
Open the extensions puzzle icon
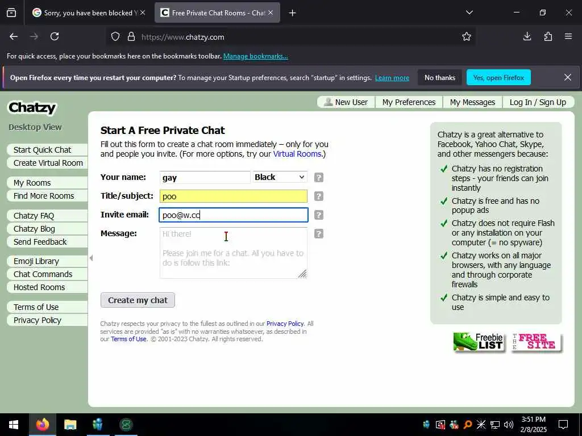coord(548,36)
